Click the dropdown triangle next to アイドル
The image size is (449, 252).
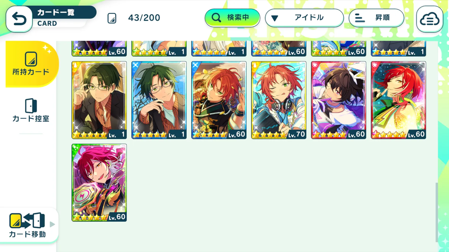(275, 18)
